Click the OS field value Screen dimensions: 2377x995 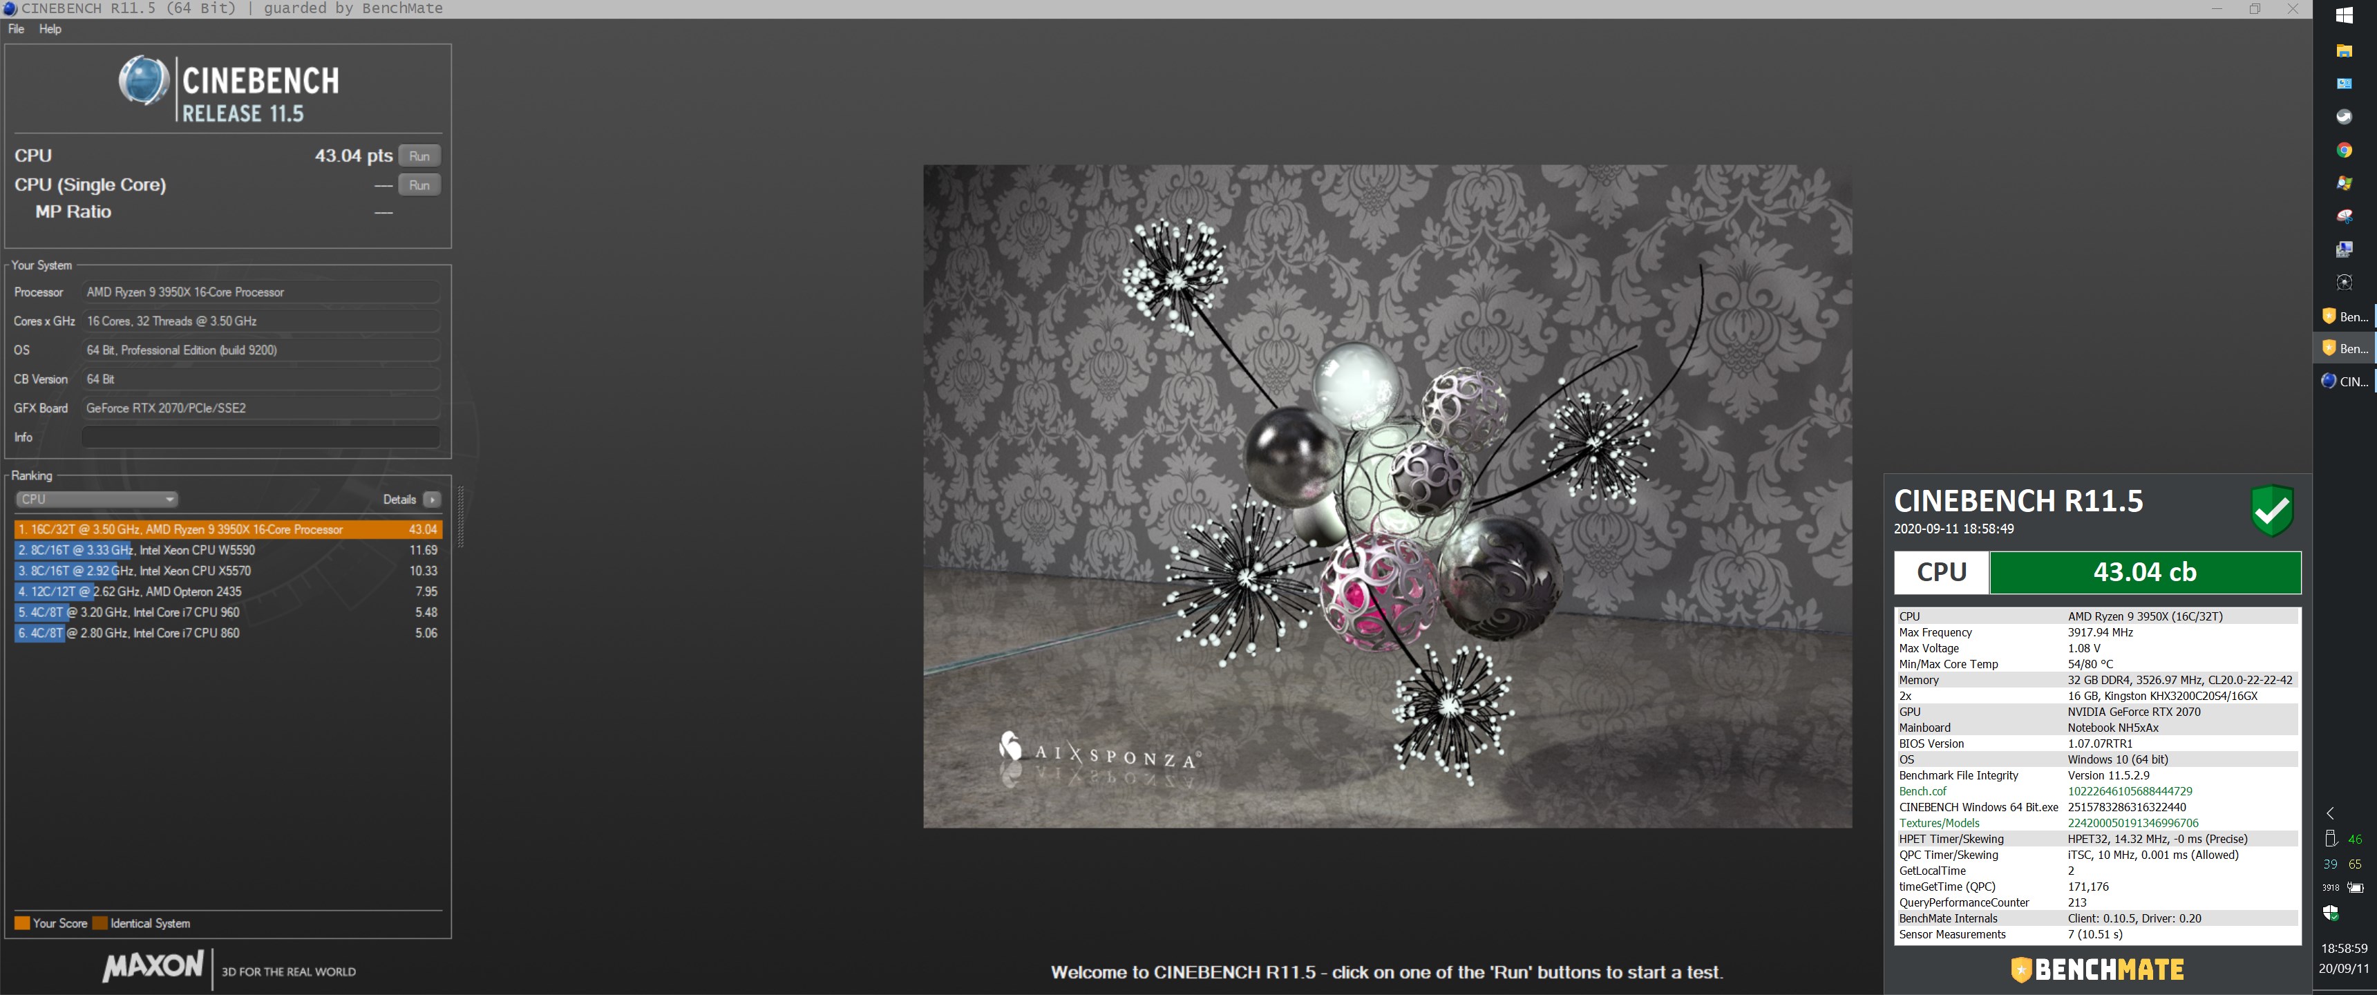pyautogui.click(x=261, y=350)
